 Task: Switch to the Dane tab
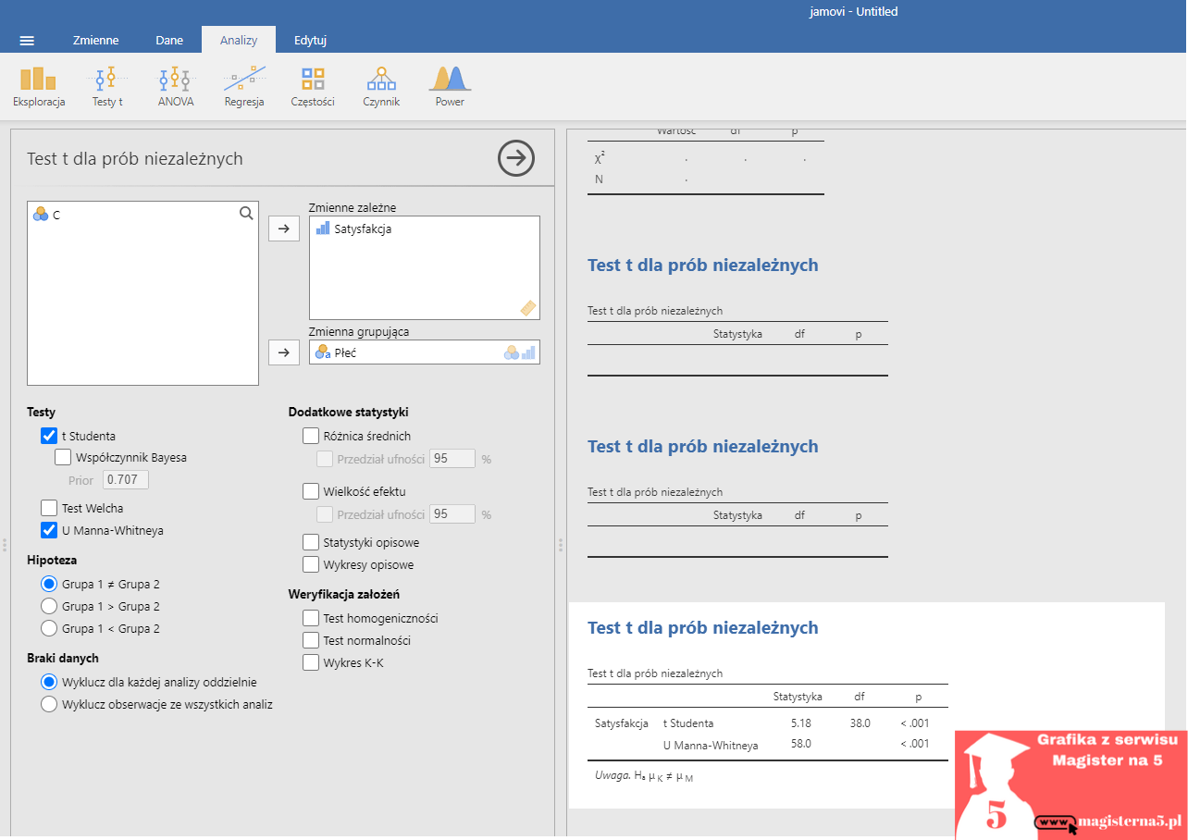click(169, 41)
